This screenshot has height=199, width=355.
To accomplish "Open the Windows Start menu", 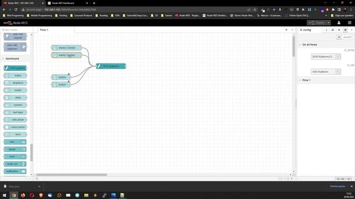I will (x=4, y=195).
